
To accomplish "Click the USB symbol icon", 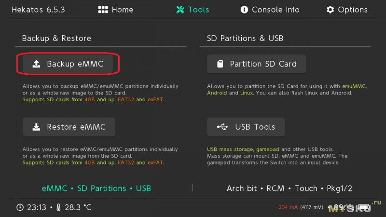I will (222, 127).
